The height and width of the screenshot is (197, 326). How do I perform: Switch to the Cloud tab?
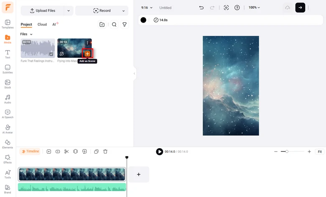click(42, 25)
